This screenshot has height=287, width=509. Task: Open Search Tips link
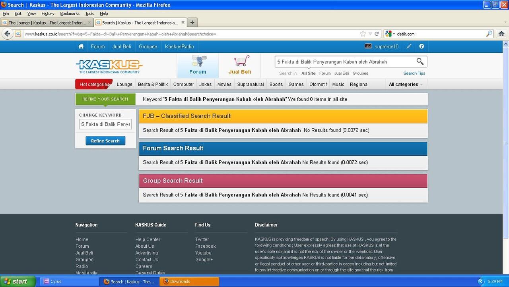click(414, 73)
